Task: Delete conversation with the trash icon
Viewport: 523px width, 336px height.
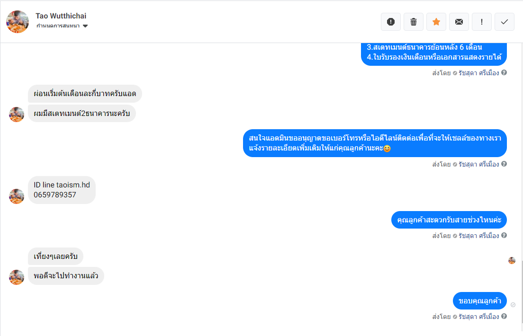Action: (x=414, y=22)
